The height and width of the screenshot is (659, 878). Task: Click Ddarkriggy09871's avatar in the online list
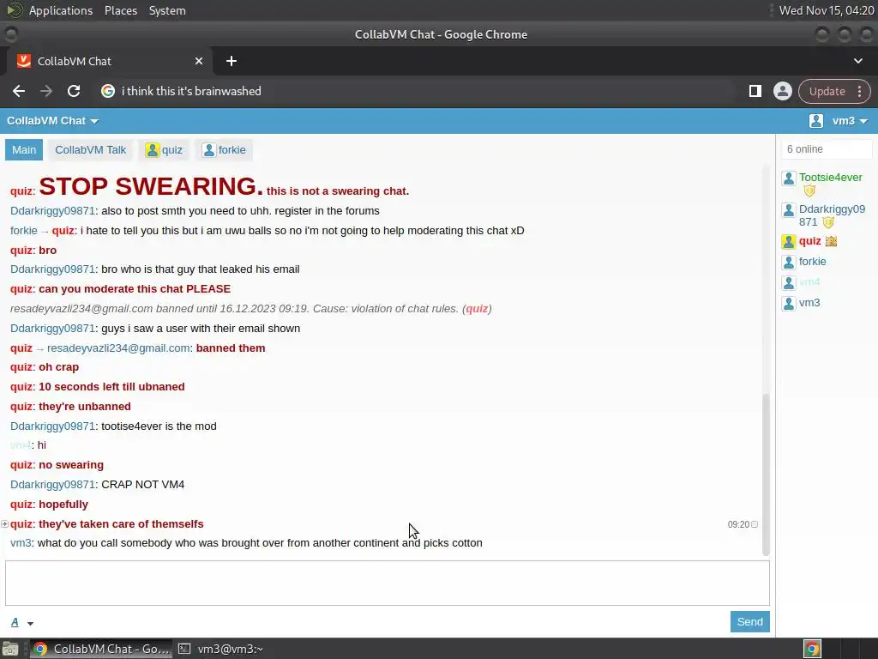click(x=789, y=211)
